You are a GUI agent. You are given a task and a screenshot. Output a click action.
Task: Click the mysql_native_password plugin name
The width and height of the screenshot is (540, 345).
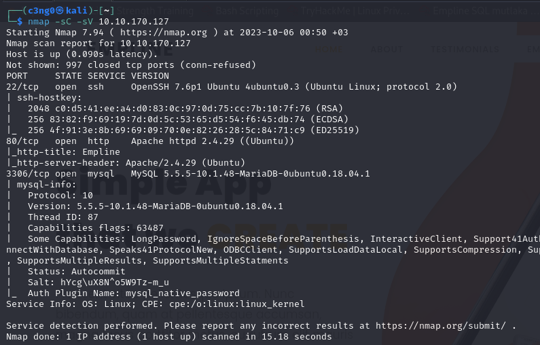pyautogui.click(x=182, y=293)
